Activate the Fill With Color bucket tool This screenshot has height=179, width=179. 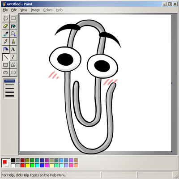point(13,26)
